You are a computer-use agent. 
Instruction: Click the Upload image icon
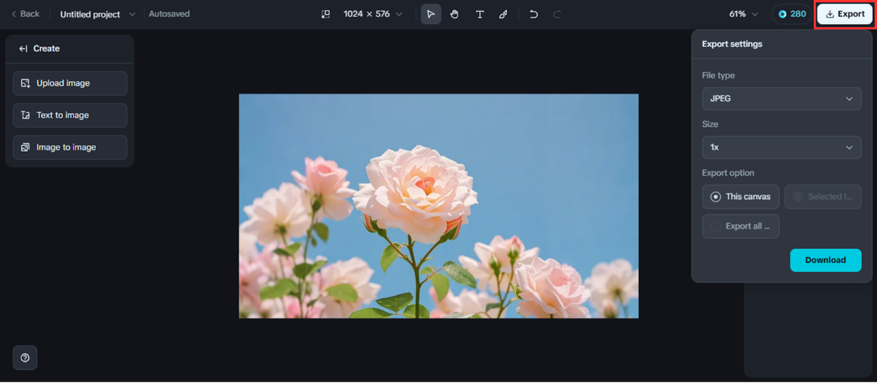click(25, 83)
